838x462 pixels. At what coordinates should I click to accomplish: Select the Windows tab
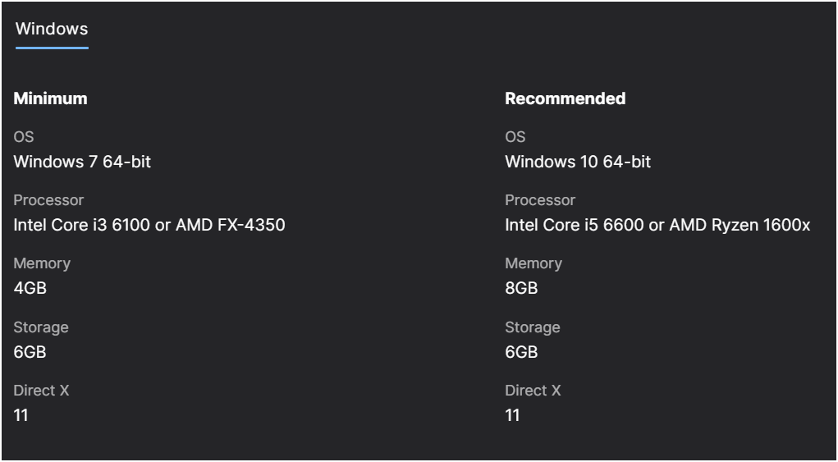tap(52, 29)
